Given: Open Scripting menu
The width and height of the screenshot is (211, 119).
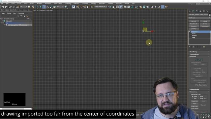Looking at the screenshot, I should click(x=93, y=4).
